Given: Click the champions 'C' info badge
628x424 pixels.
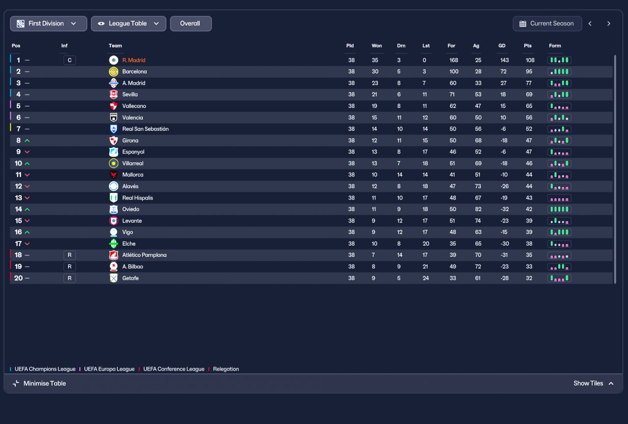Looking at the screenshot, I should pyautogui.click(x=70, y=60).
